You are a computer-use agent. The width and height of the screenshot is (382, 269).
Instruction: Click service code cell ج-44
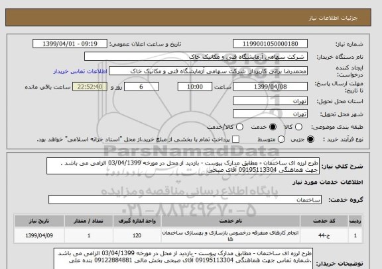coord(324,235)
